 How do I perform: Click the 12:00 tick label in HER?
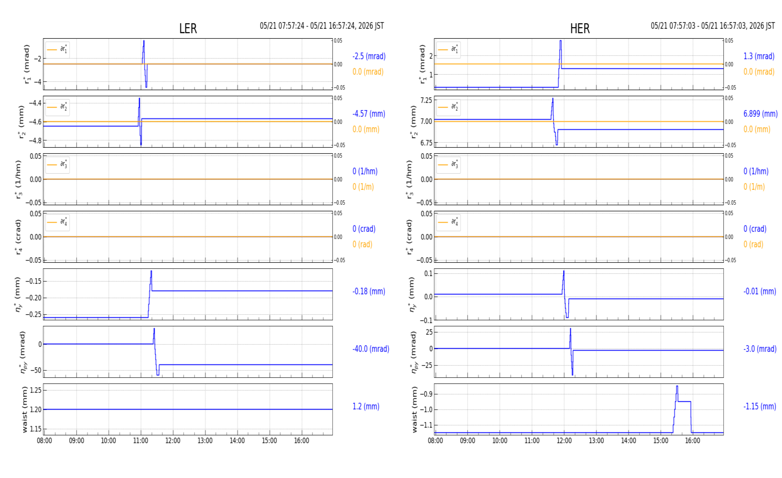564,441
